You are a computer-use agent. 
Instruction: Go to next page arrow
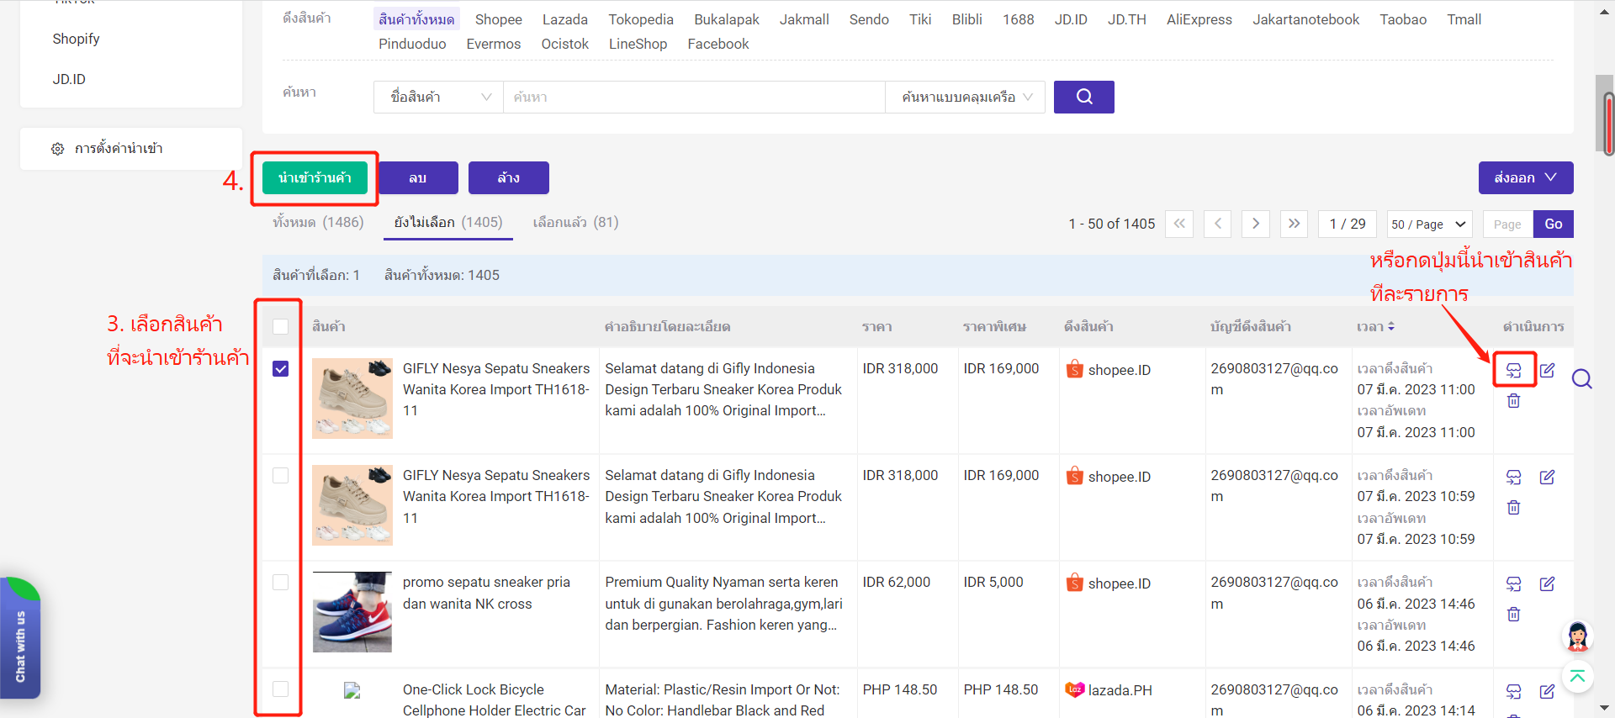(x=1256, y=224)
